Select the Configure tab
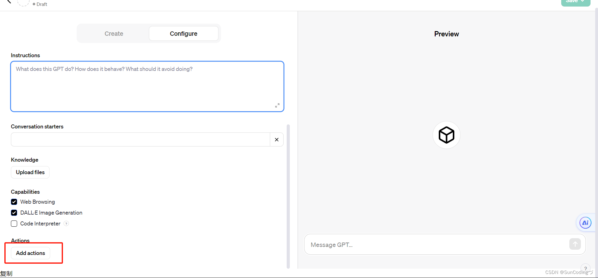598x278 pixels. [x=183, y=33]
